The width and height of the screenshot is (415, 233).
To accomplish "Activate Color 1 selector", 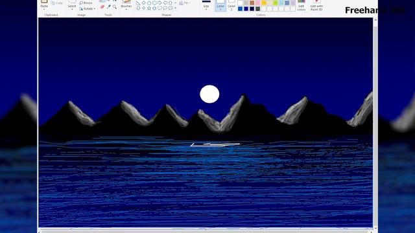I will (220, 5).
